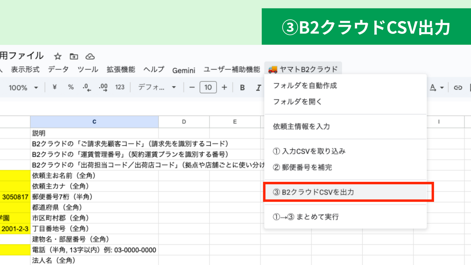Choose フォルダを開く
Image resolution: width=471 pixels, height=265 pixels.
(x=345, y=102)
